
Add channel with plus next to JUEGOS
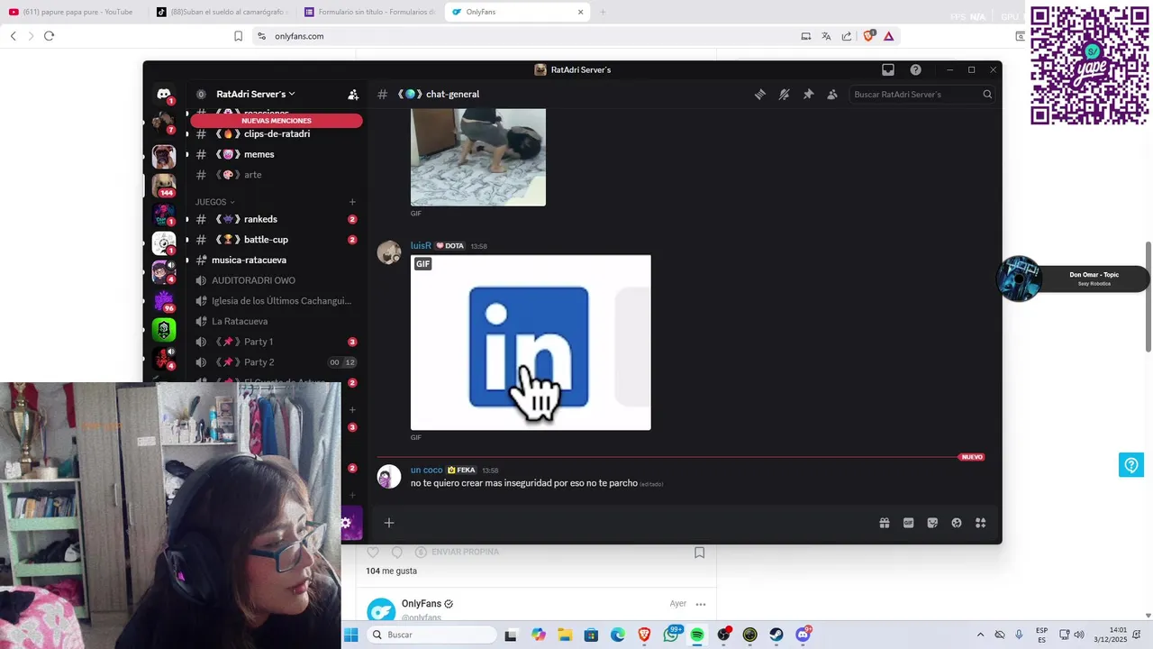coord(352,202)
